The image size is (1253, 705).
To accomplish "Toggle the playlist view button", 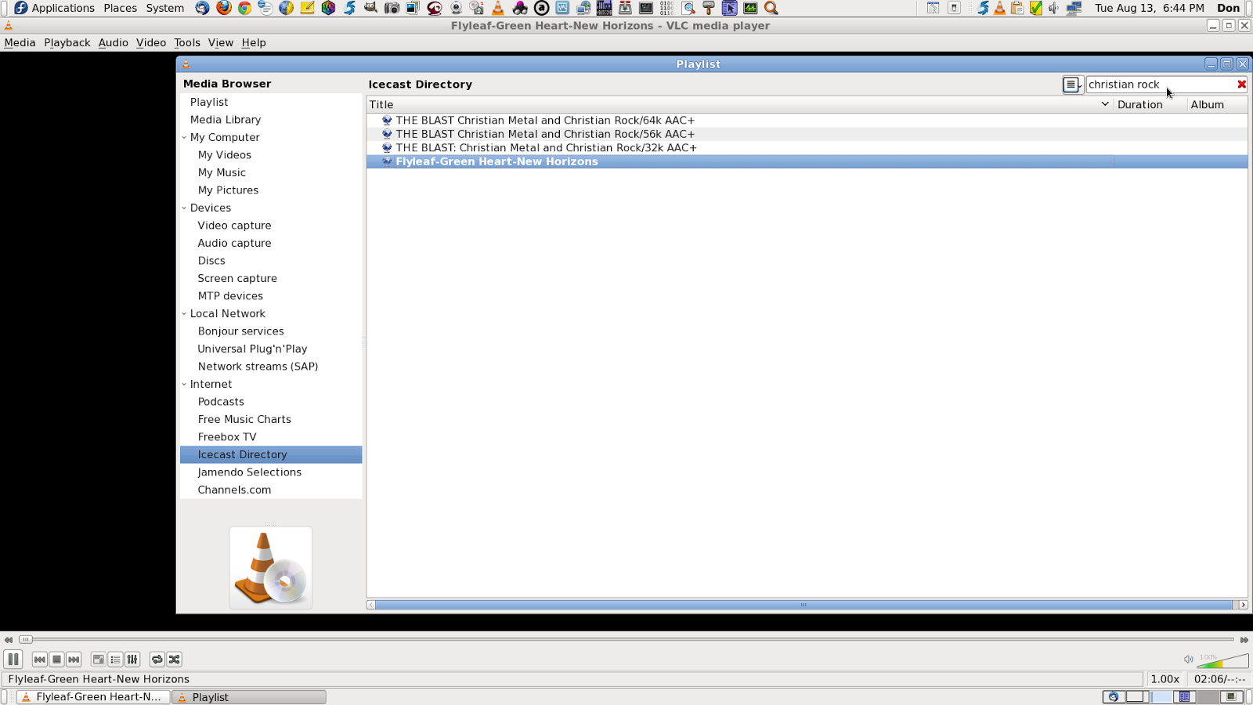I will [115, 660].
